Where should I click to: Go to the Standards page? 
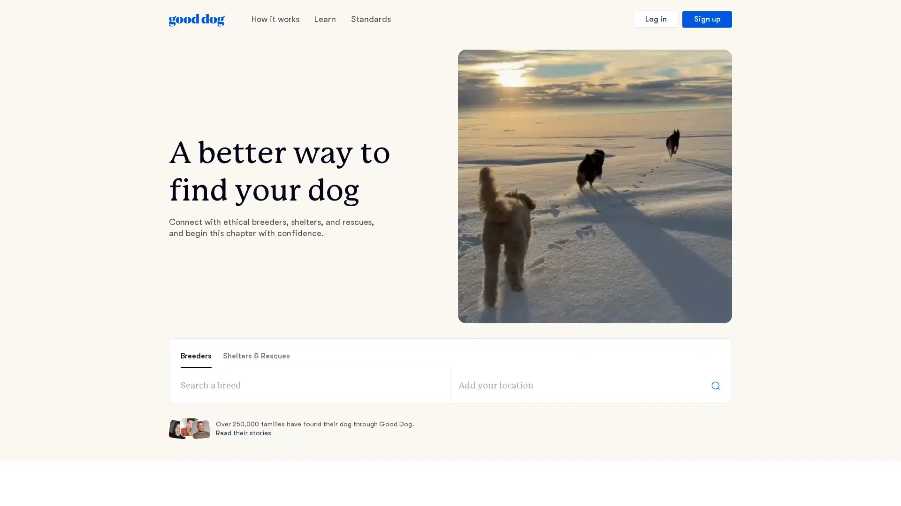tap(371, 19)
